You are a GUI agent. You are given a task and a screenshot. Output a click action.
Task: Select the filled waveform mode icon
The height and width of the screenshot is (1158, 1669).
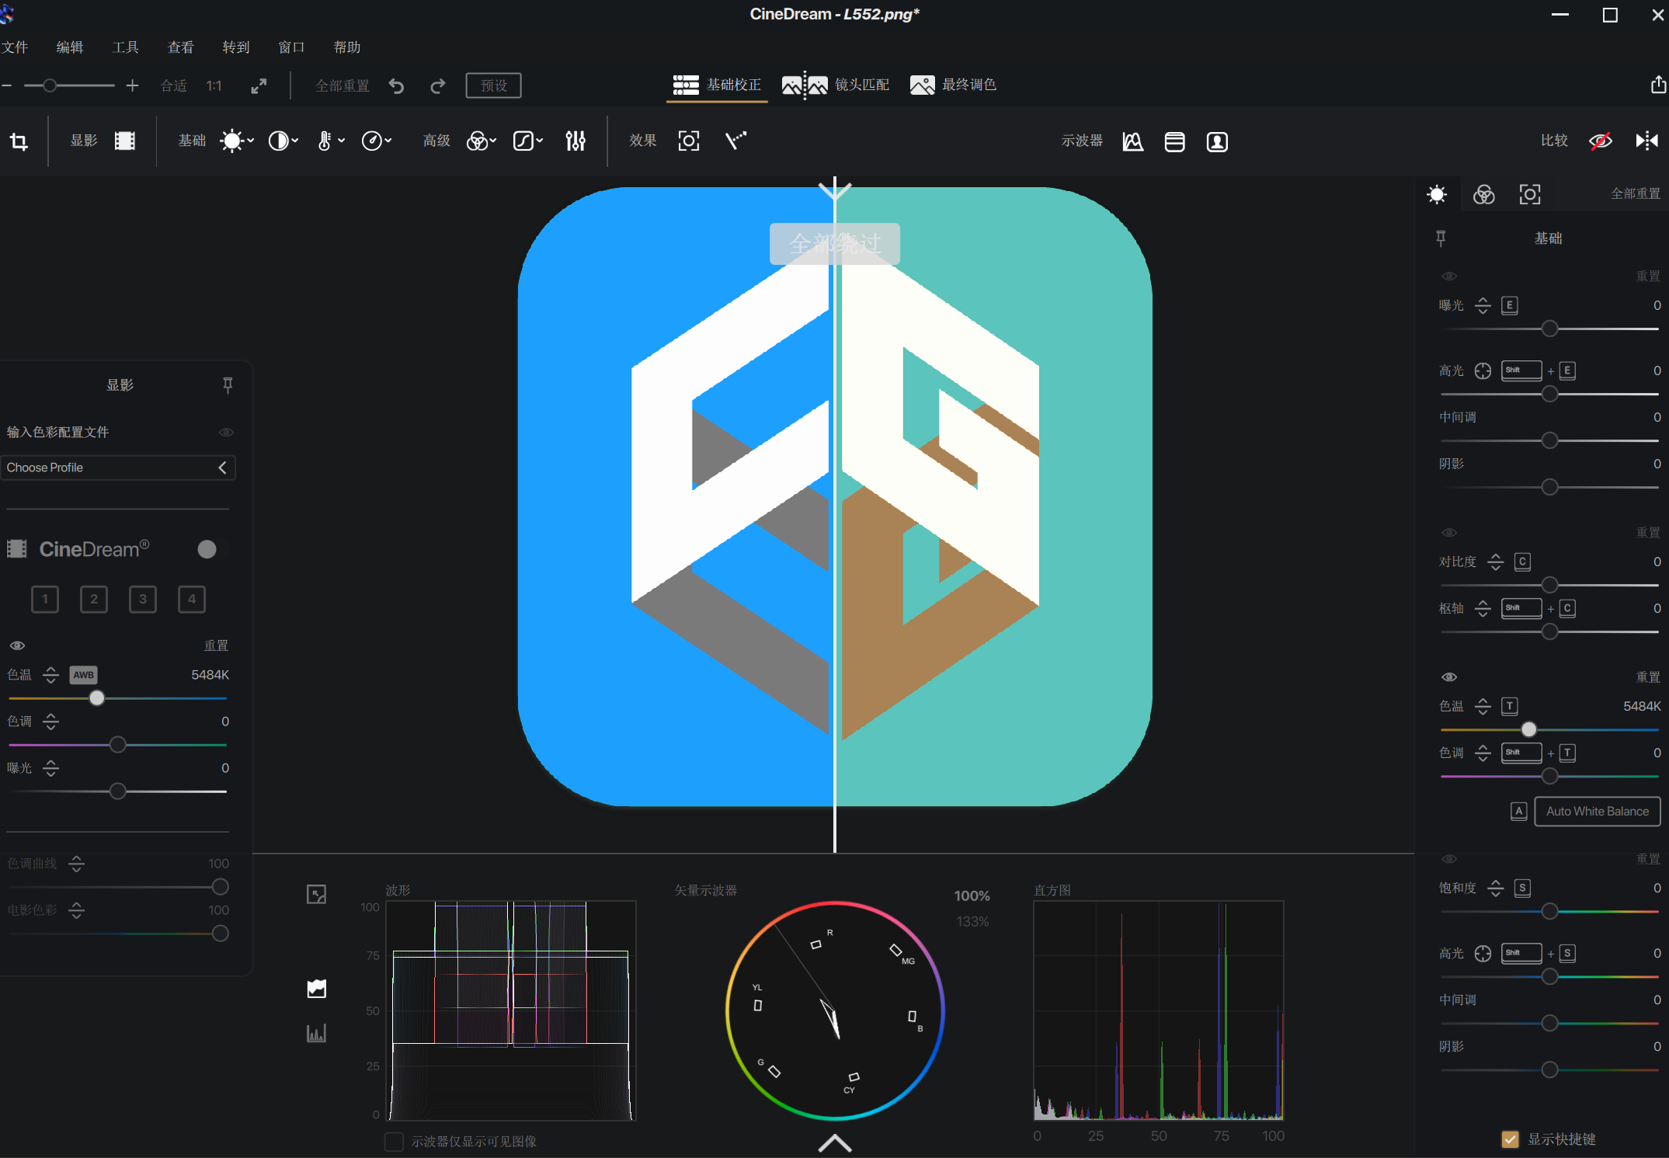click(317, 989)
